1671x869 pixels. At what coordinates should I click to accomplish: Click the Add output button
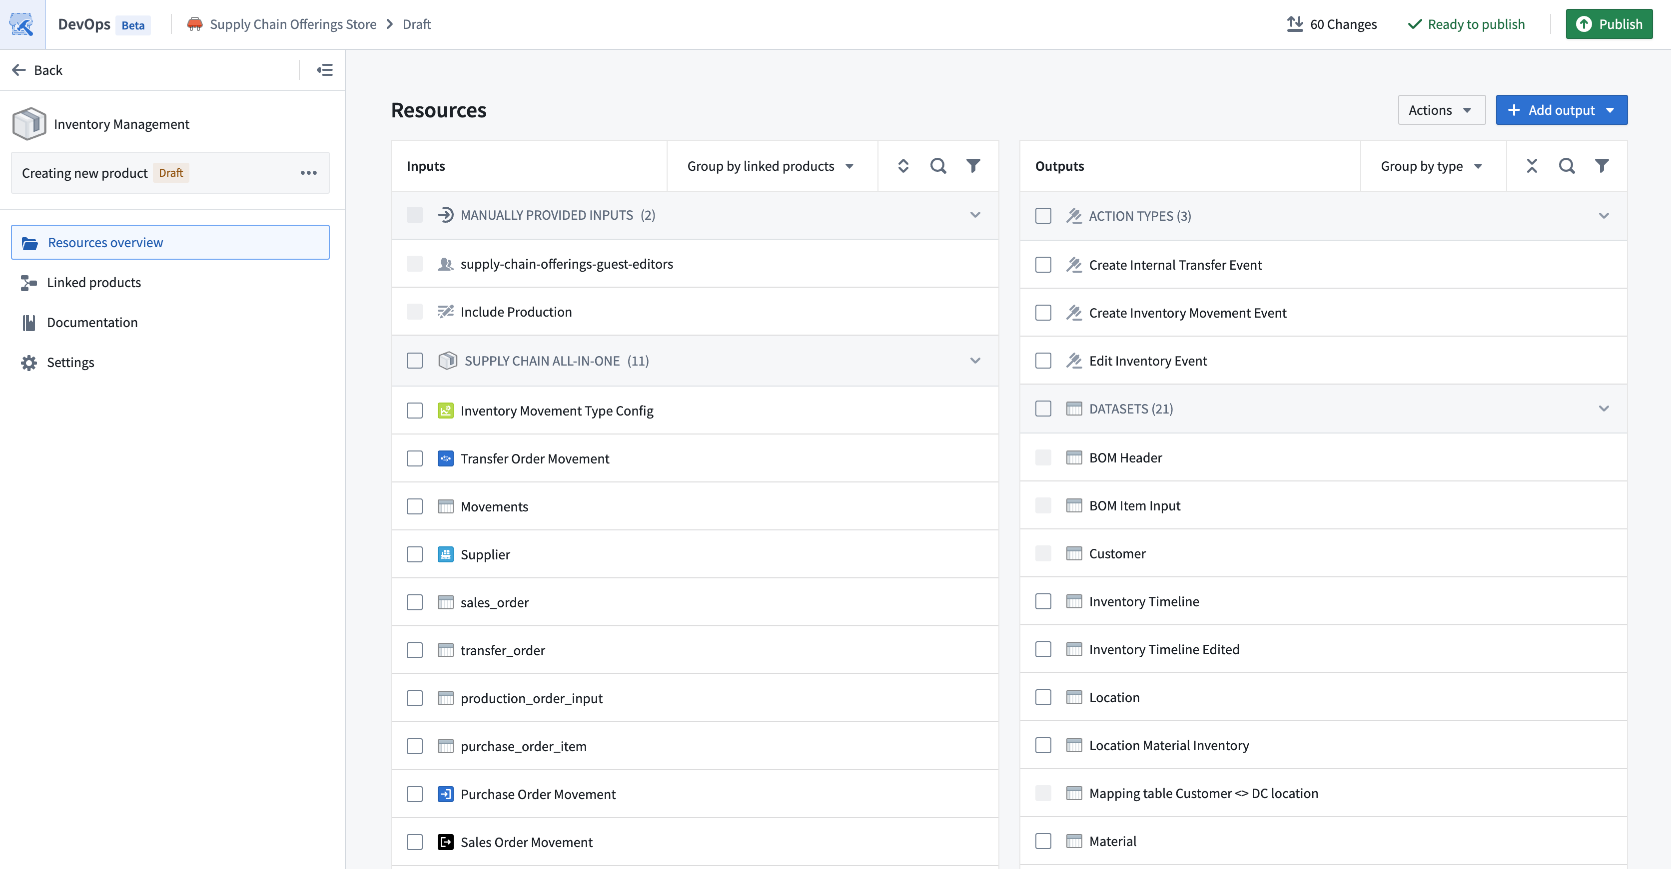coord(1561,110)
